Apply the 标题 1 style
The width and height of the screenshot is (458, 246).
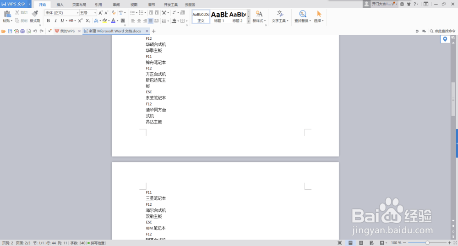pos(219,16)
